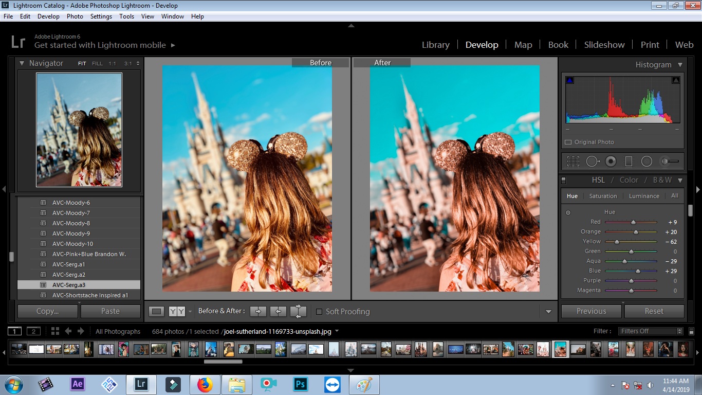Open Grid view from filmstrip bar
Viewport: 702px width, 395px height.
pos(55,331)
